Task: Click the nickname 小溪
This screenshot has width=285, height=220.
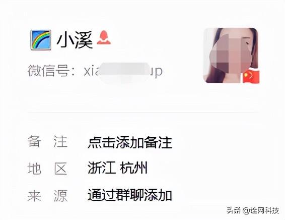Action: pos(75,40)
